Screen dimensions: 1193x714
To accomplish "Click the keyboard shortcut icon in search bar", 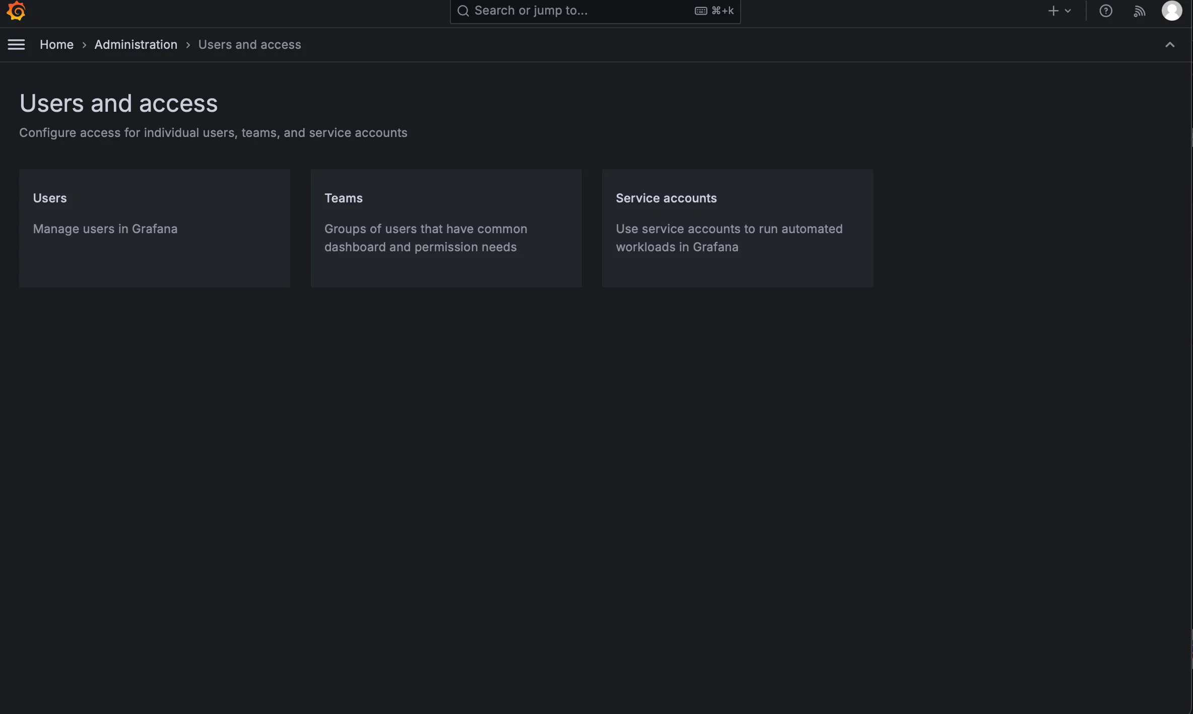I will [x=701, y=11].
